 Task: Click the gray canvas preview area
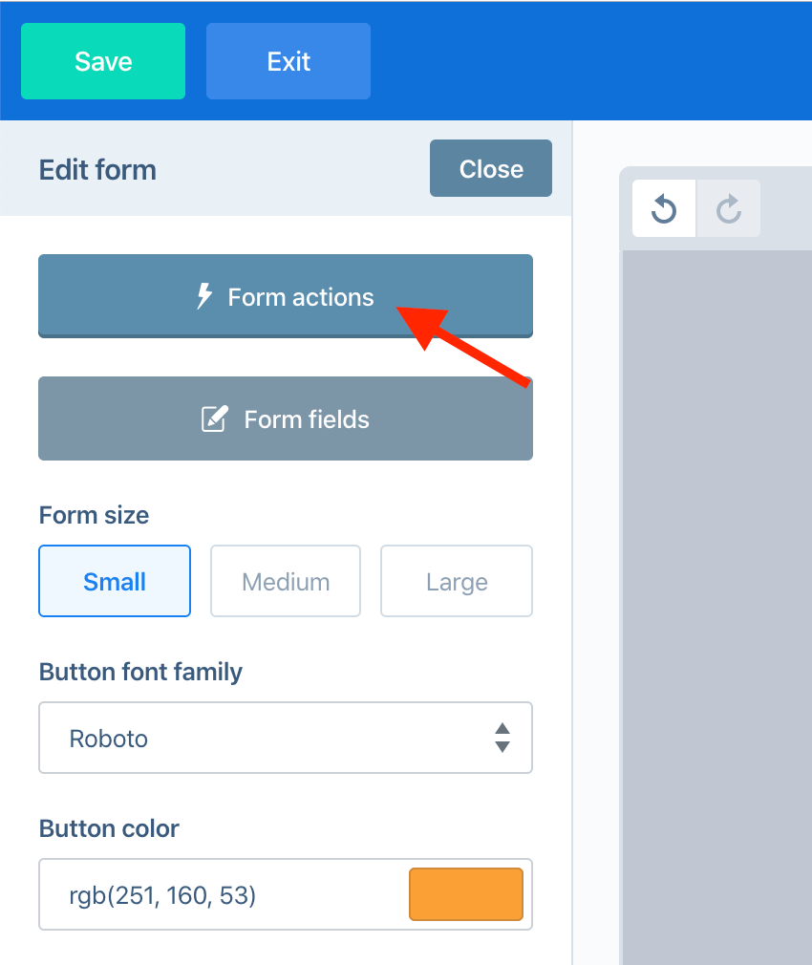click(717, 608)
